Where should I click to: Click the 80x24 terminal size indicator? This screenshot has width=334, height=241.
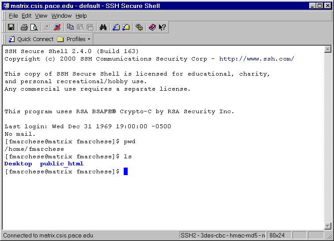tap(279, 235)
